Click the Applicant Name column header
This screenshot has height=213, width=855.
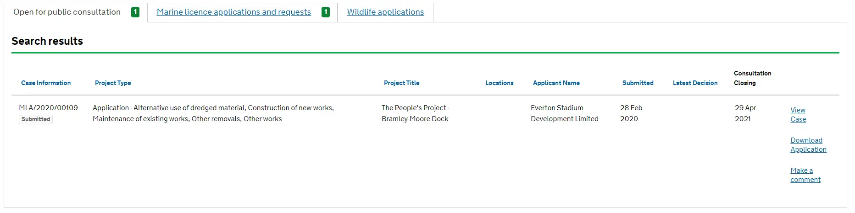click(556, 83)
